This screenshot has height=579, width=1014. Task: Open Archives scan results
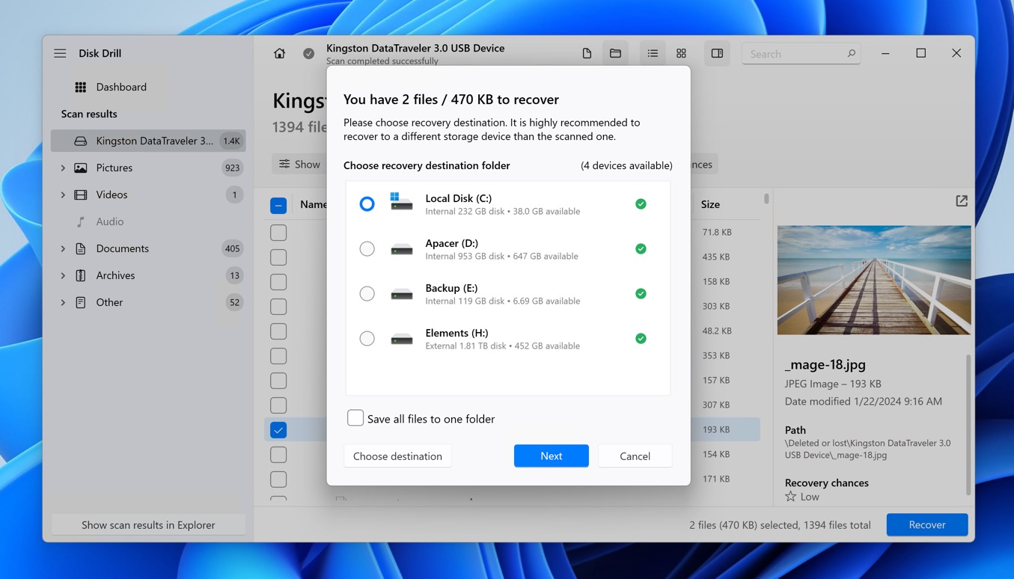click(148, 275)
